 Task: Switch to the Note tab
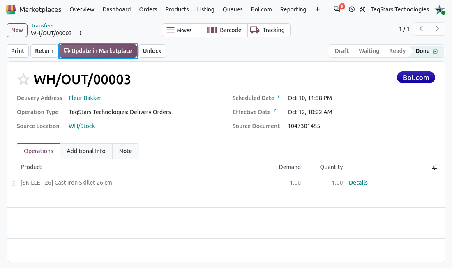click(125, 151)
